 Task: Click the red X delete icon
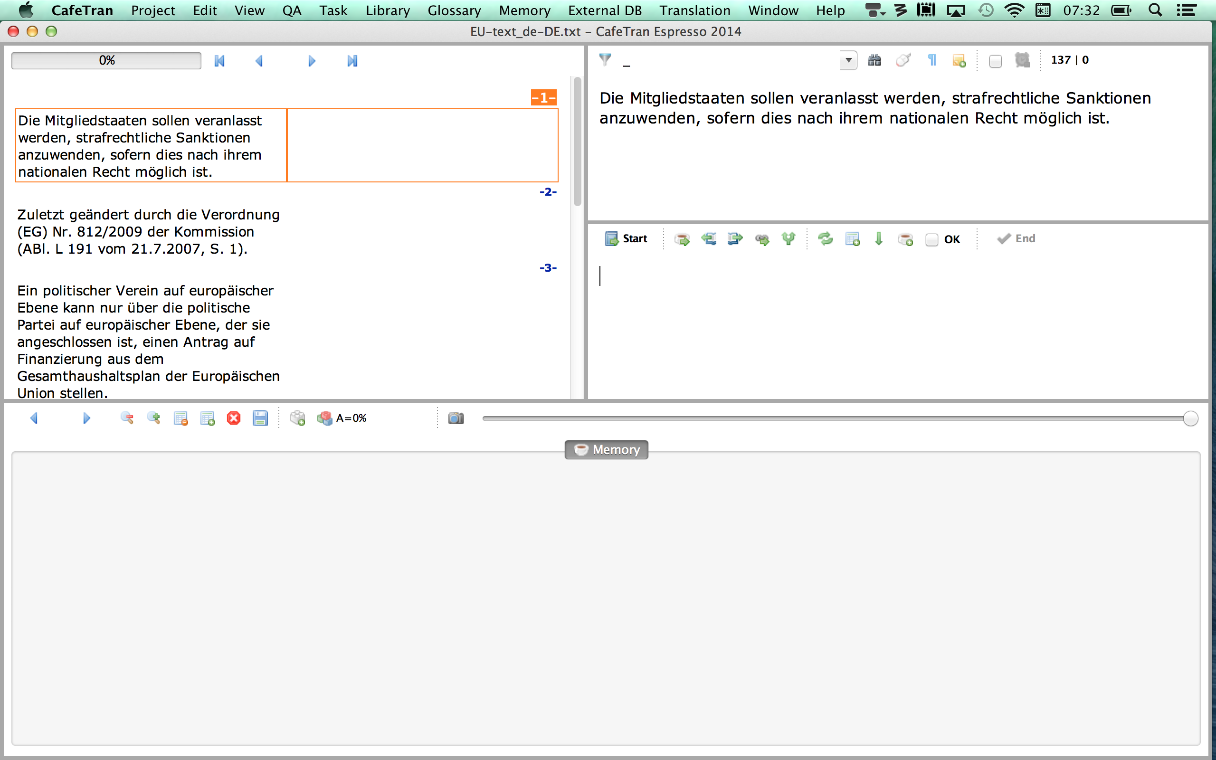(x=234, y=418)
